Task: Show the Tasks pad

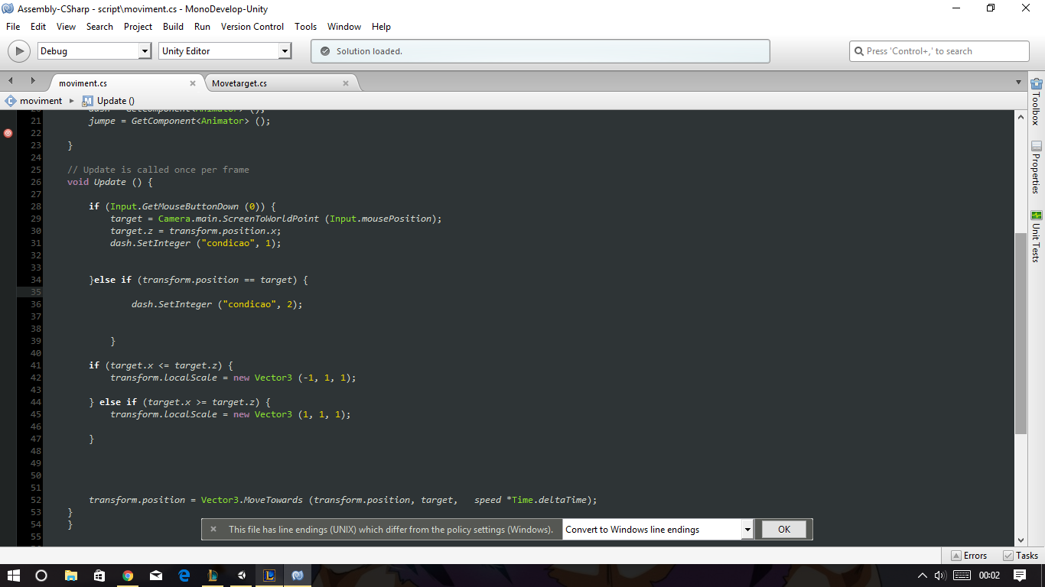Action: point(1020,556)
